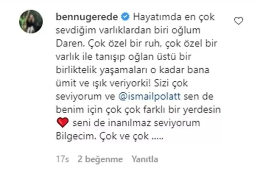Viewport: 256px width, 173px height.
Task: Reply using the Yanıtla button
Action: click(x=145, y=159)
